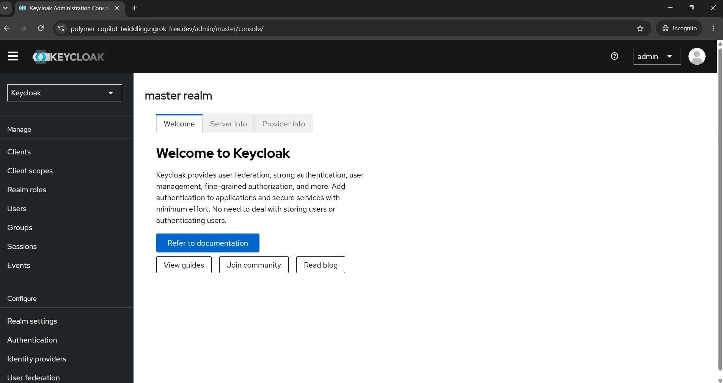Switch to the Provider info tab
This screenshot has width=723, height=383.
(x=284, y=124)
